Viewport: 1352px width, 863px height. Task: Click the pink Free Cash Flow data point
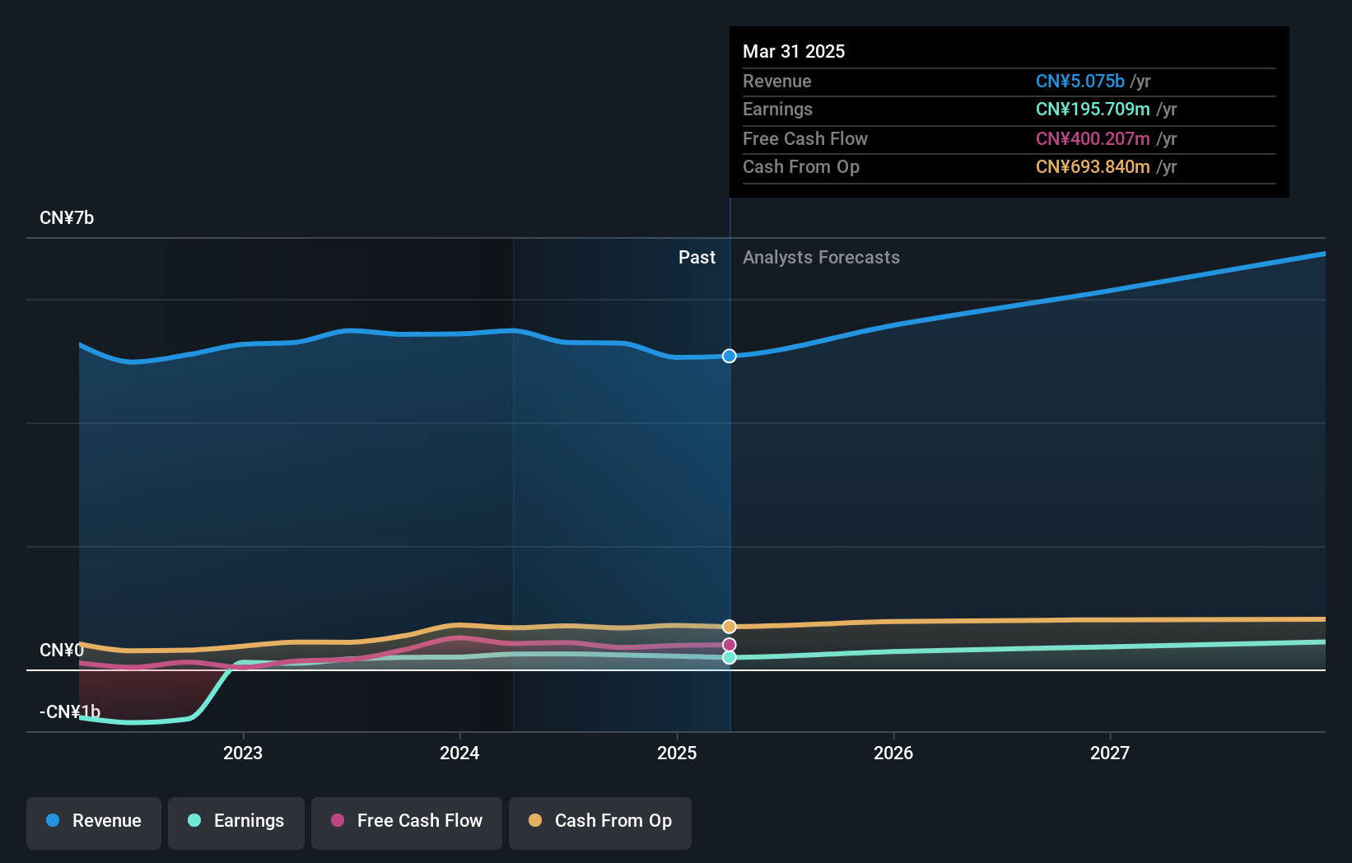pos(730,645)
